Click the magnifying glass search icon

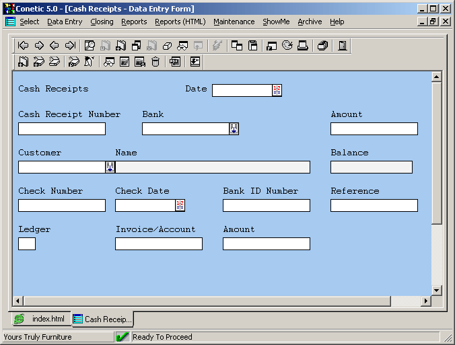point(90,46)
